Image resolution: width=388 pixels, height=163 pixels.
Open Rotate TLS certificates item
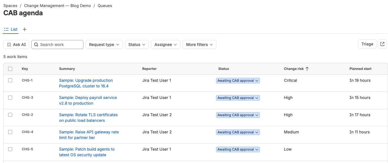[x=88, y=118]
